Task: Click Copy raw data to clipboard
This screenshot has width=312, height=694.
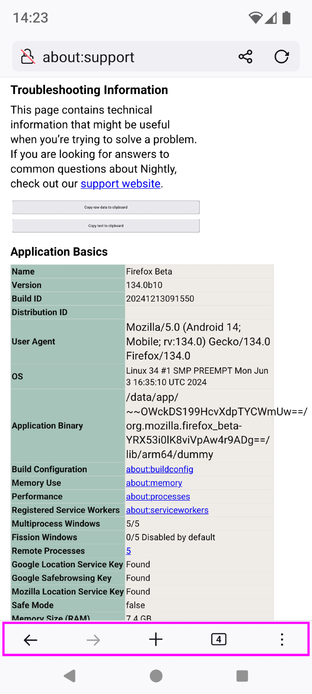Action: (x=106, y=207)
